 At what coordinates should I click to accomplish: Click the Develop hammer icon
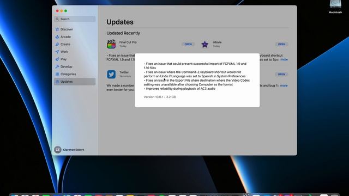pos(57,66)
